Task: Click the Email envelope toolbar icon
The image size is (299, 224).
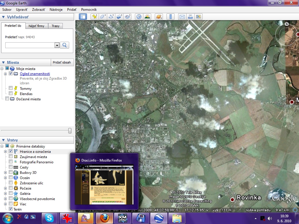Action: 182,17
